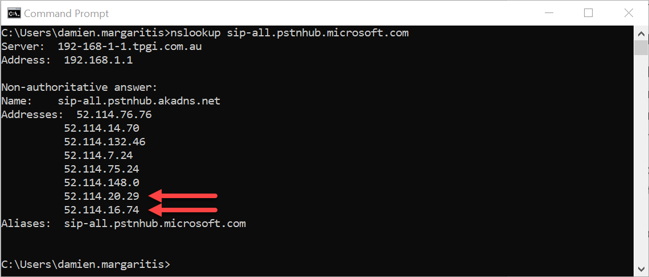Click the name sip-all.pstnhub.akadns.net
Screen dimensions: 649x277
click(139, 101)
